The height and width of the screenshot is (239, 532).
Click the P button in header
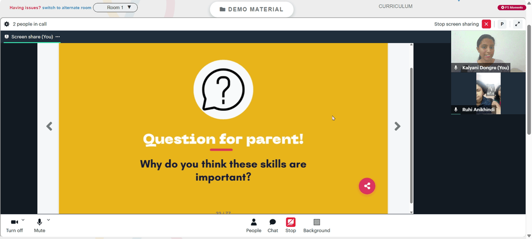click(x=502, y=24)
